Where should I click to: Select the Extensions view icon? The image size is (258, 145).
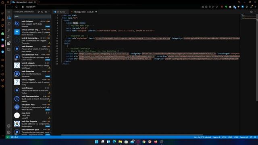point(9,43)
